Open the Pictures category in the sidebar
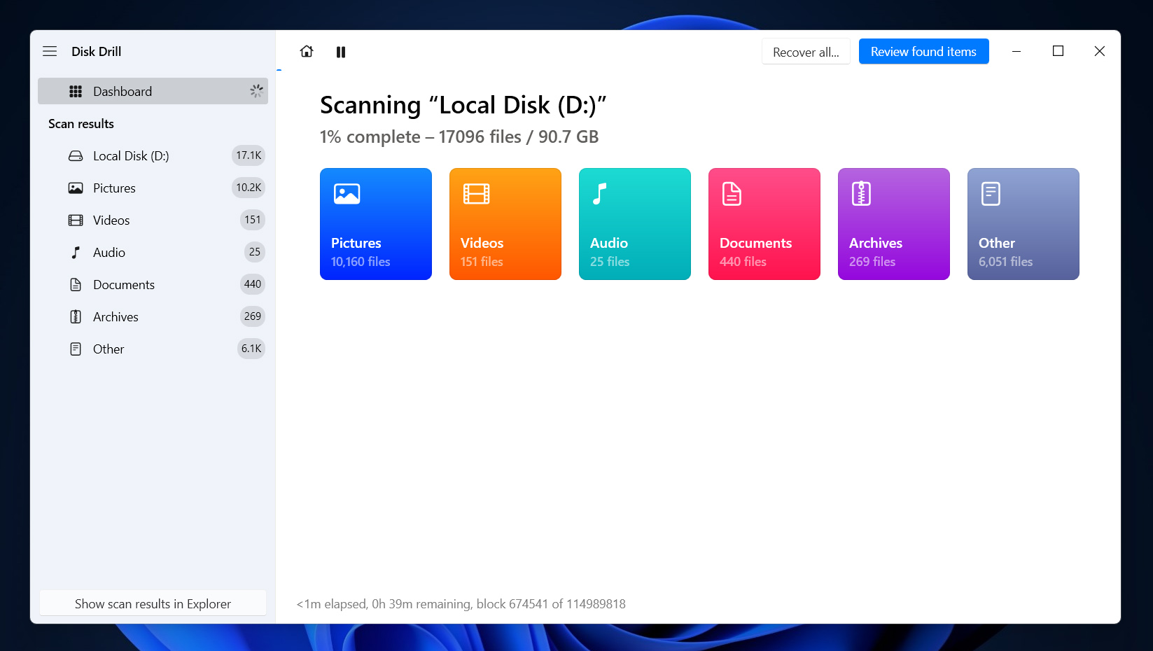This screenshot has height=651, width=1153. point(153,188)
